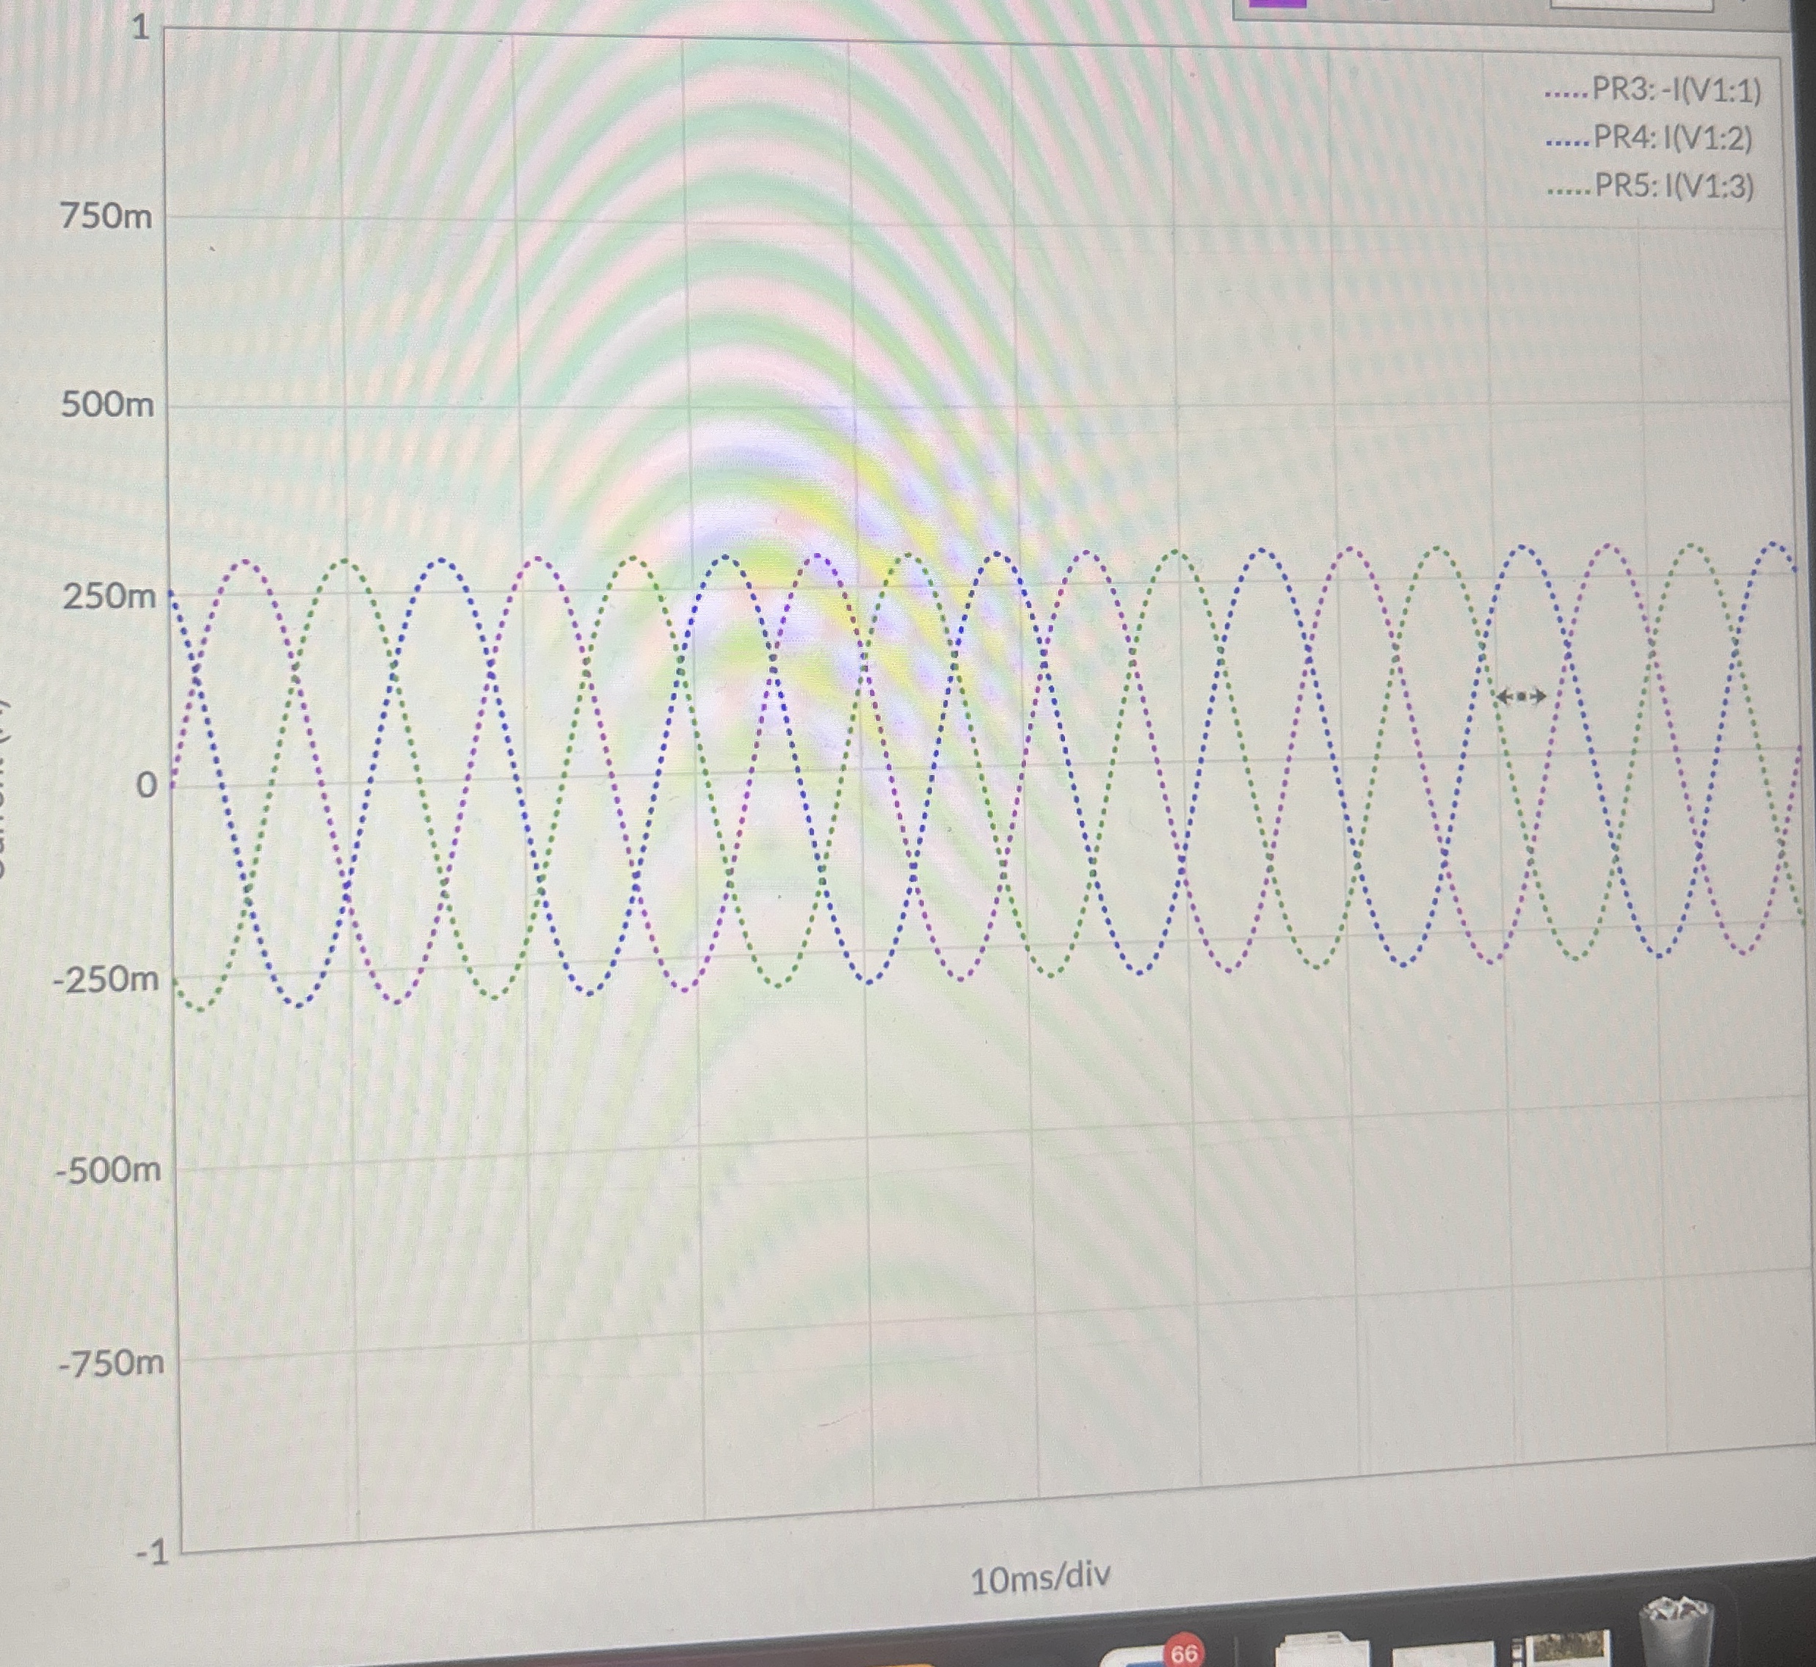This screenshot has height=1667, width=1816.
Task: Click the purple color swatch above the plot
Action: [1276, 4]
